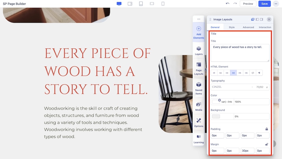Viewport: 282px width, 159px height.
Task: Click the Options tools icon
Action: (x=199, y=123)
